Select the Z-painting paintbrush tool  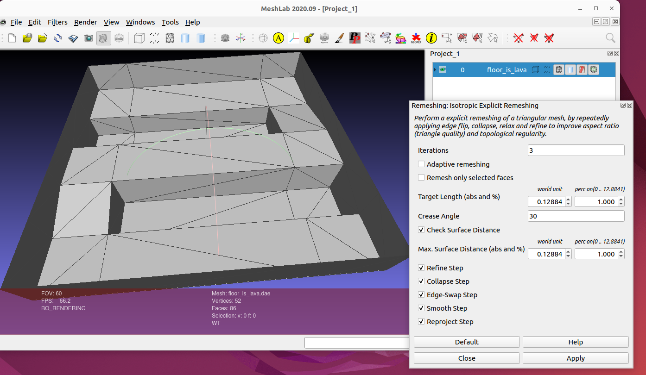coord(339,38)
